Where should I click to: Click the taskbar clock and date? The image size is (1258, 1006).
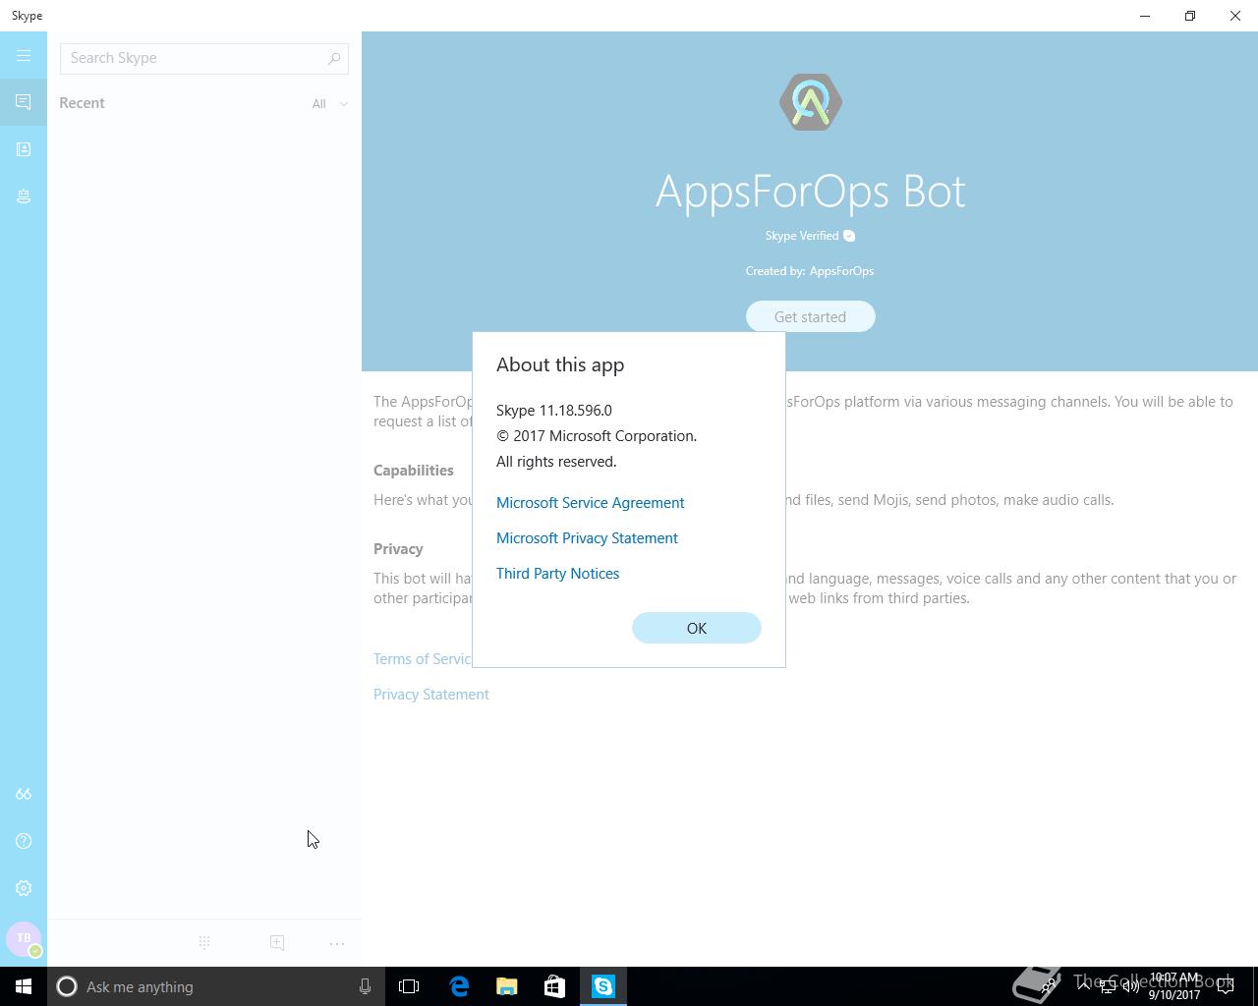[1174, 986]
